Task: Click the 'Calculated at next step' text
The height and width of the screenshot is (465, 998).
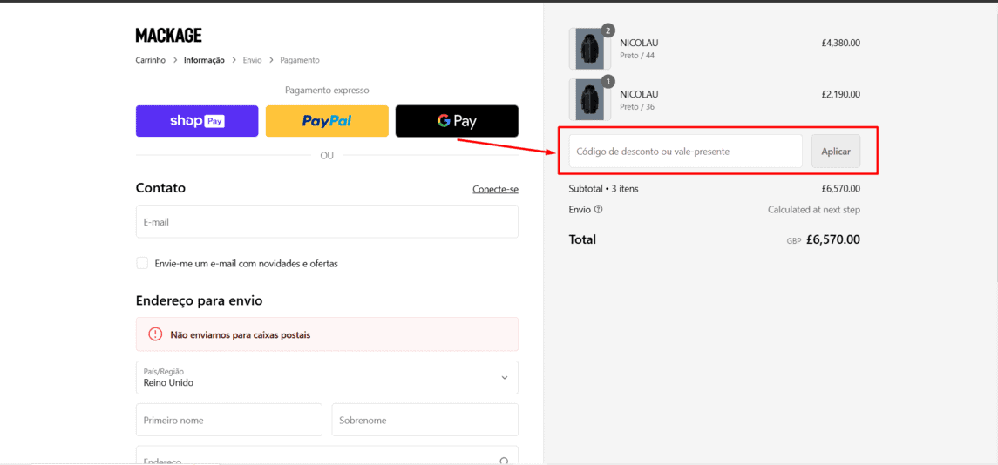Action: [x=814, y=209]
